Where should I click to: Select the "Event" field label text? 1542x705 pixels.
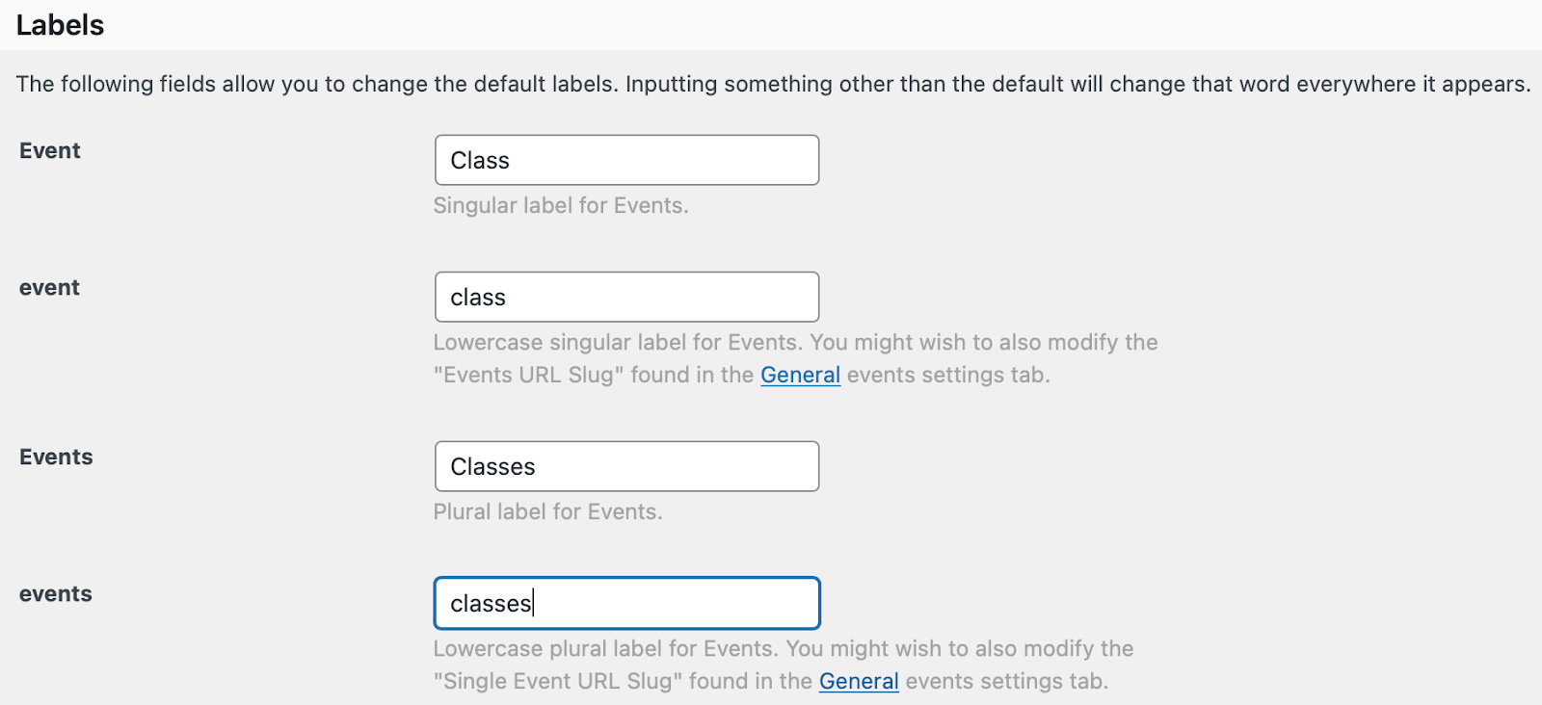[x=49, y=150]
